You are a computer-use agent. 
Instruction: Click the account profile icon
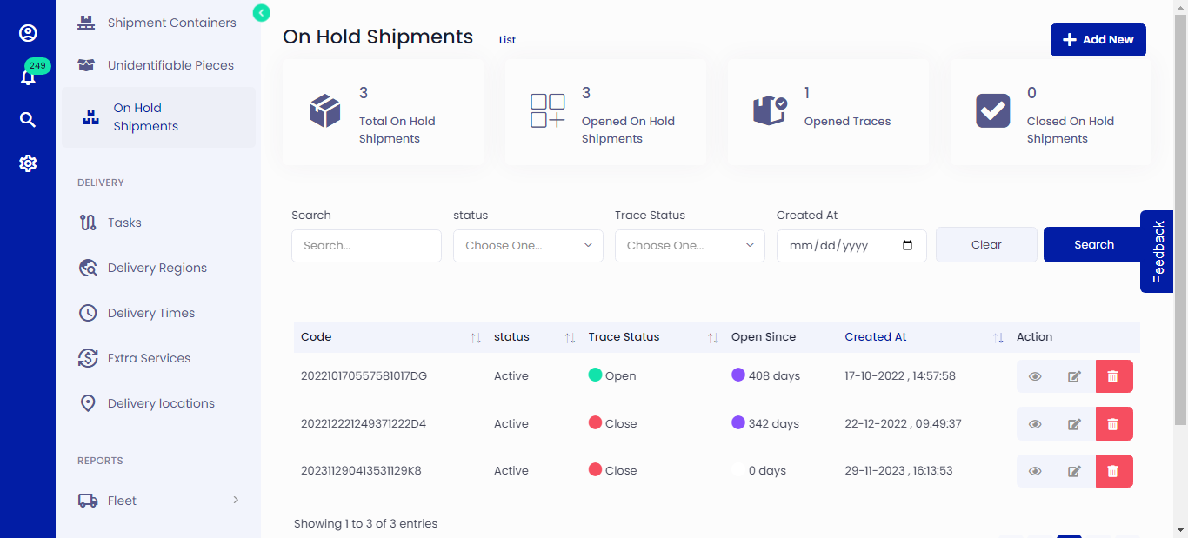coord(28,33)
